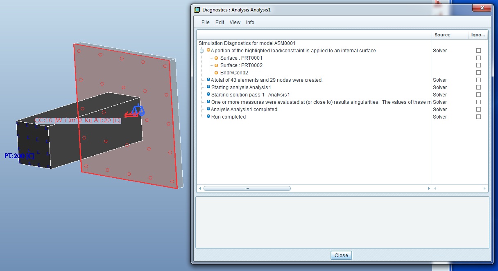The width and height of the screenshot is (498, 271).
Task: Click right arrow of message list scrollbar
Action: point(429,188)
